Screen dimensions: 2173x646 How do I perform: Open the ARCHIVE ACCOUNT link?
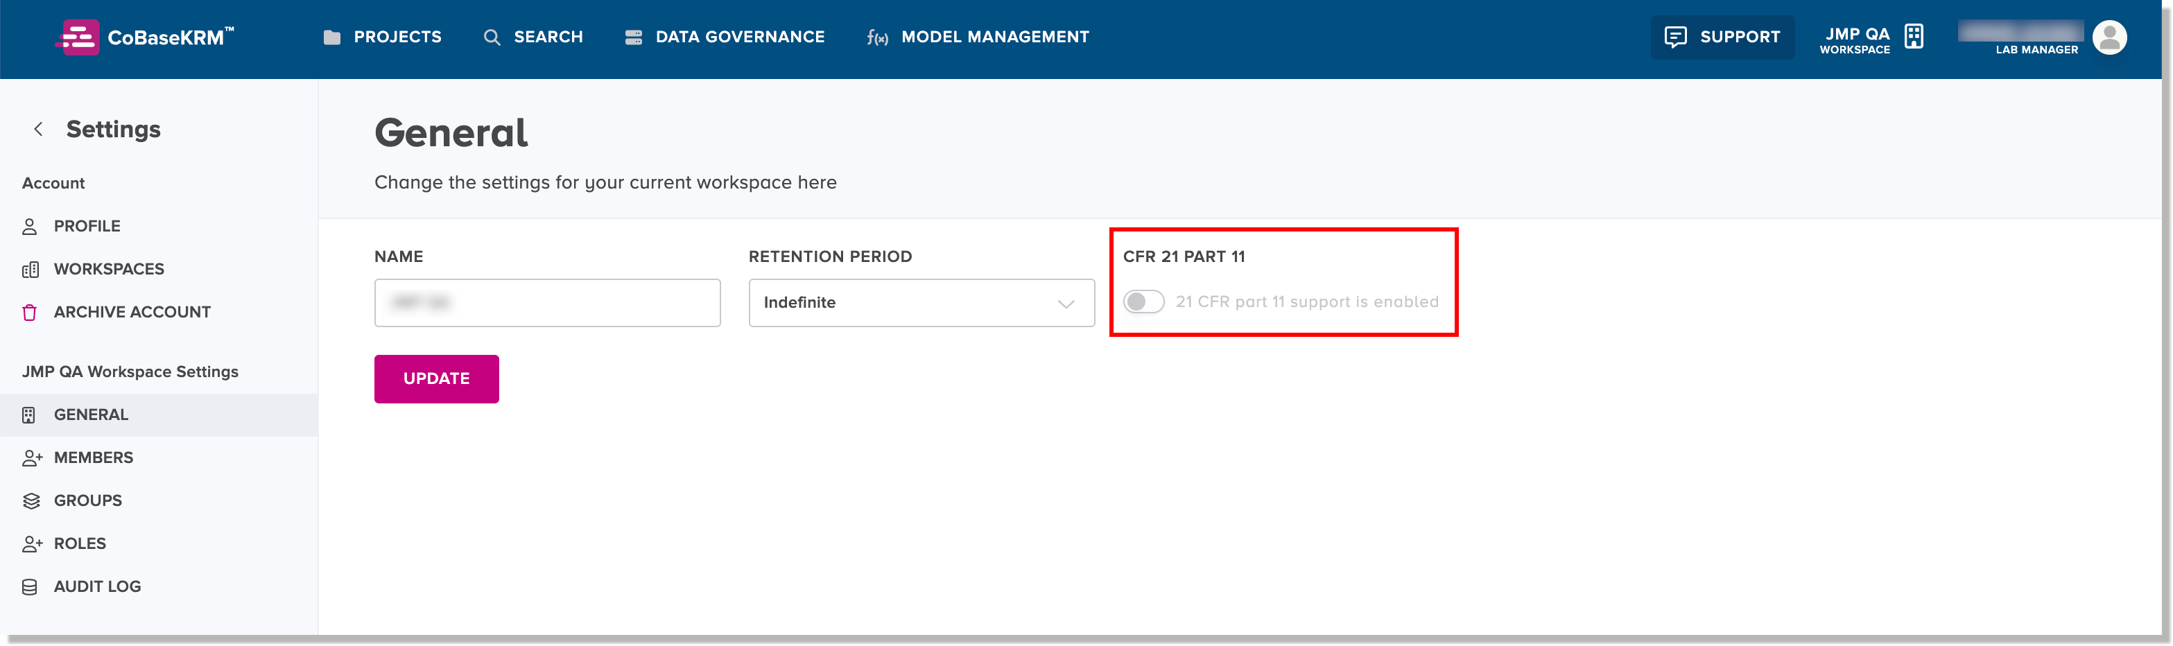point(132,313)
